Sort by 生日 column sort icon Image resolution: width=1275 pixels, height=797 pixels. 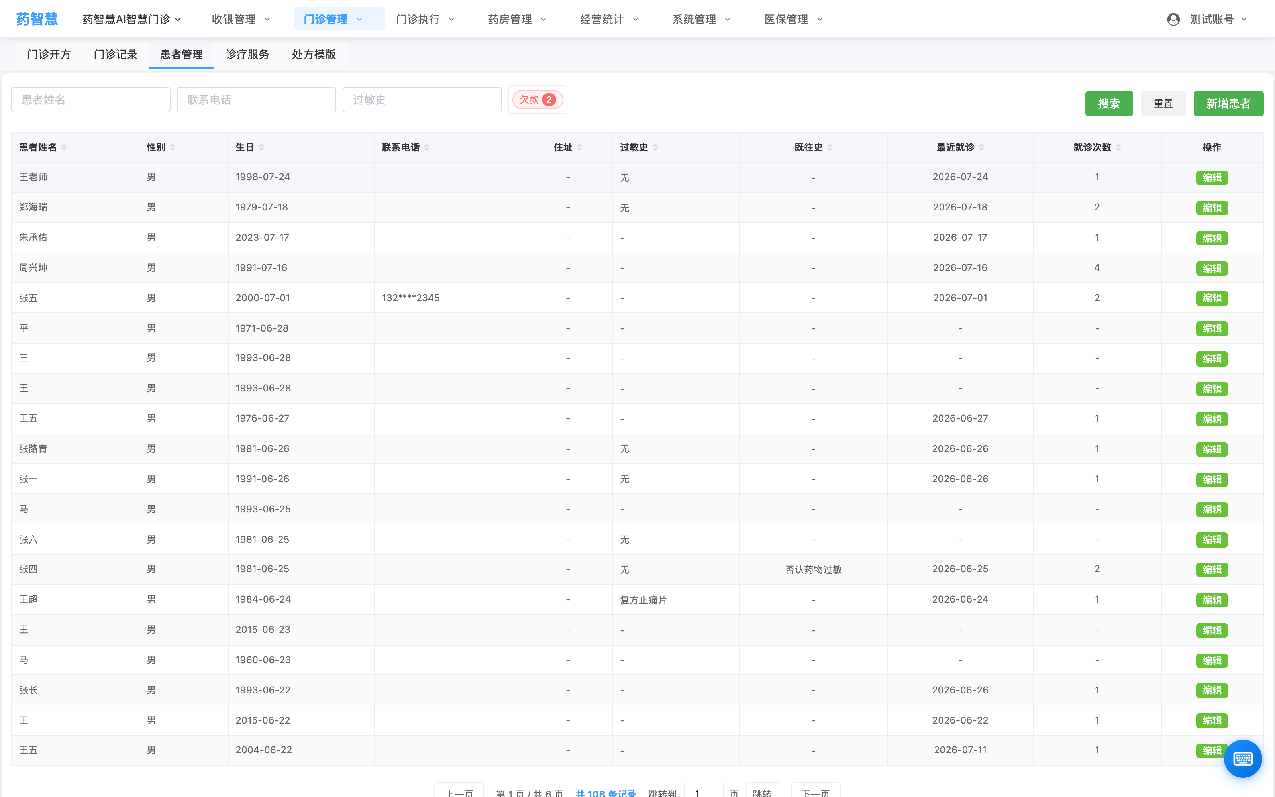[261, 147]
